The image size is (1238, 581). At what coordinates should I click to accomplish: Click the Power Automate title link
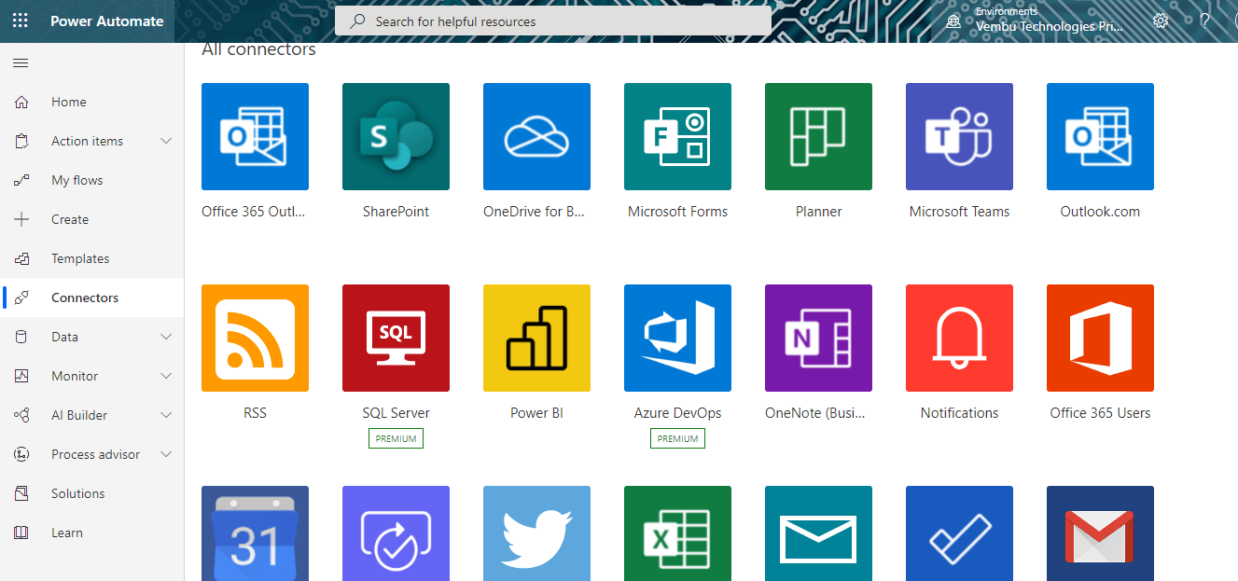(x=106, y=21)
